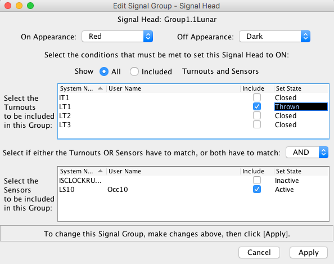Uncheck the Include box for LT1
The width and height of the screenshot is (334, 264).
point(257,106)
